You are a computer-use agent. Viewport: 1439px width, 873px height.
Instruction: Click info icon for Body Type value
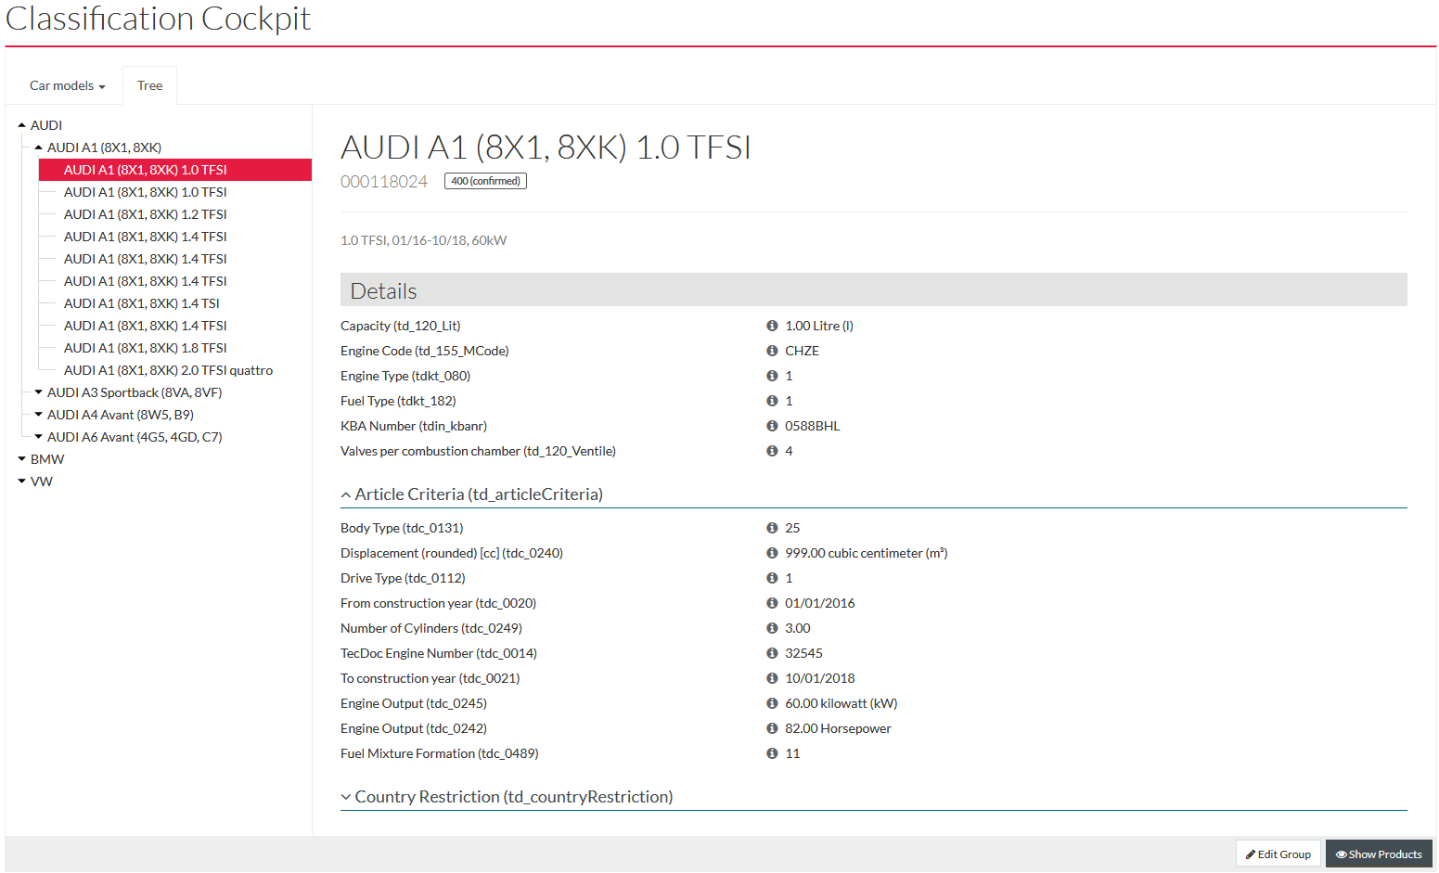coord(772,528)
